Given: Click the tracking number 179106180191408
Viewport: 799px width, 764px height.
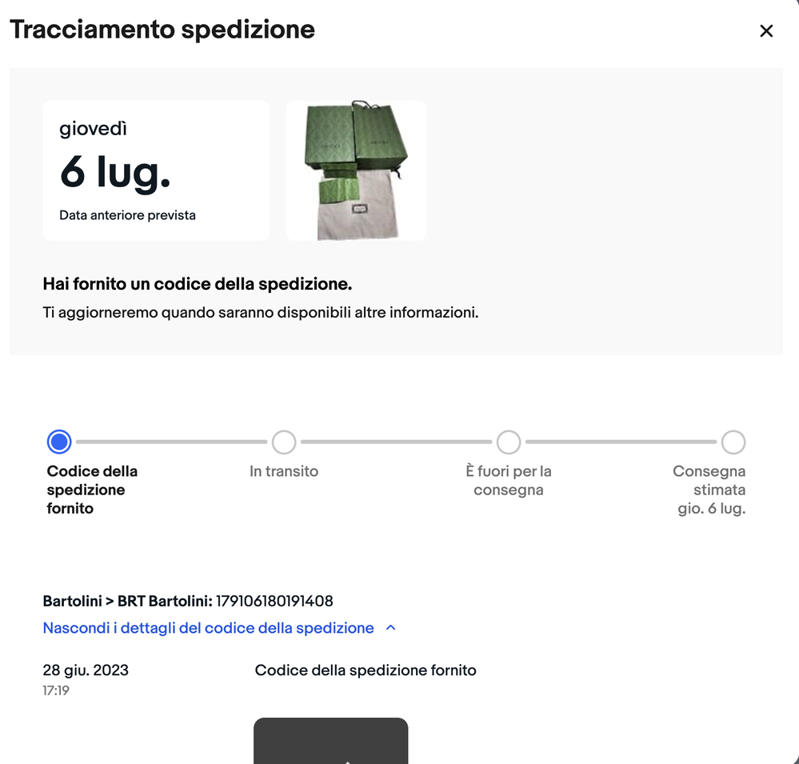Looking at the screenshot, I should pos(274,601).
